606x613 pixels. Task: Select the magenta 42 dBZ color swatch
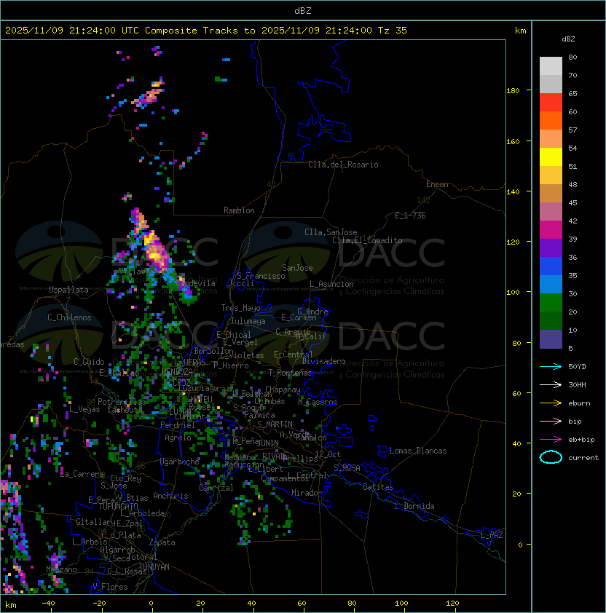click(551, 230)
